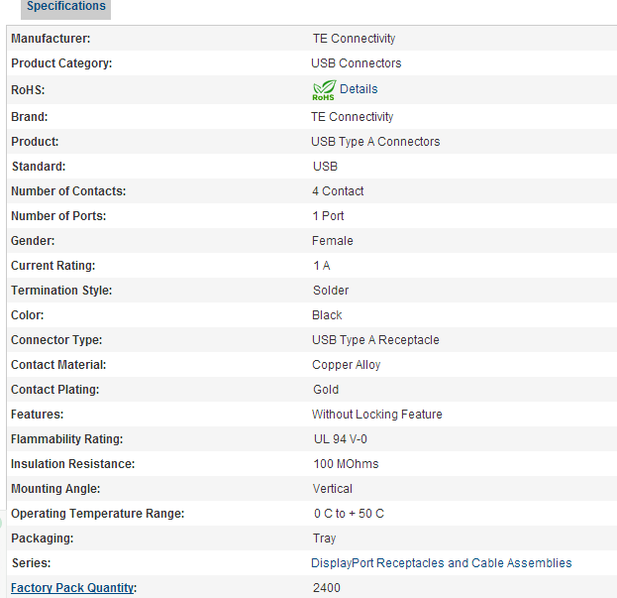This screenshot has width=617, height=598.
Task: Click the Without Locking Feature value
Action: coord(377,415)
